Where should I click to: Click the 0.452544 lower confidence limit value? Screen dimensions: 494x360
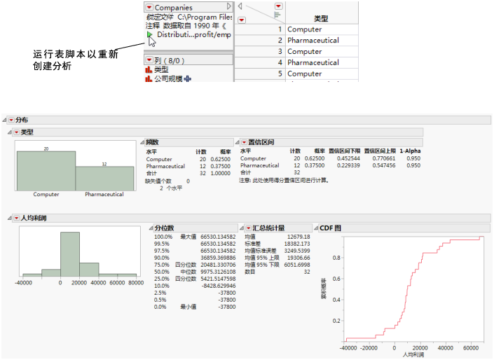(x=348, y=158)
